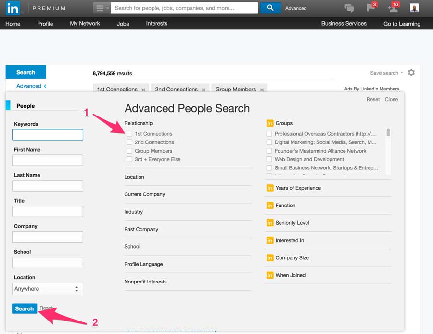This screenshot has height=334, width=433.
Task: Open the Anywhere location dropdown
Action: pos(48,289)
